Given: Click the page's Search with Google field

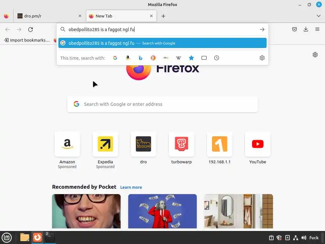Looking at the screenshot, I should tap(162, 104).
